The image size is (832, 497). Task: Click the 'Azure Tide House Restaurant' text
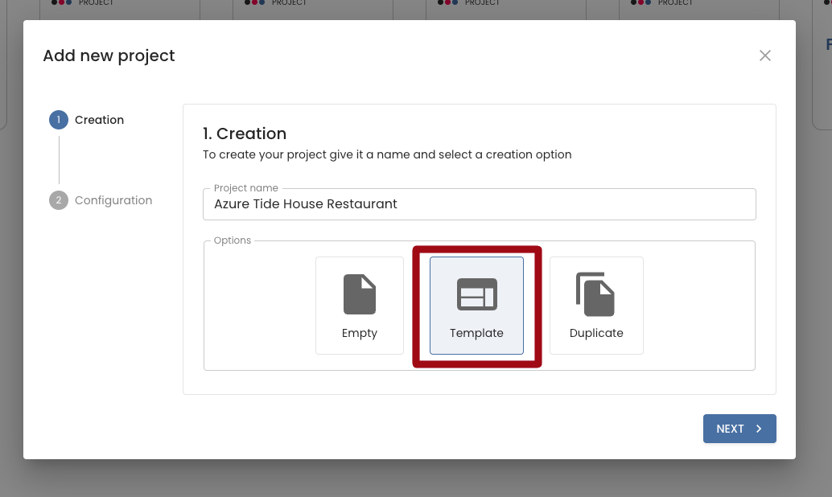306,204
